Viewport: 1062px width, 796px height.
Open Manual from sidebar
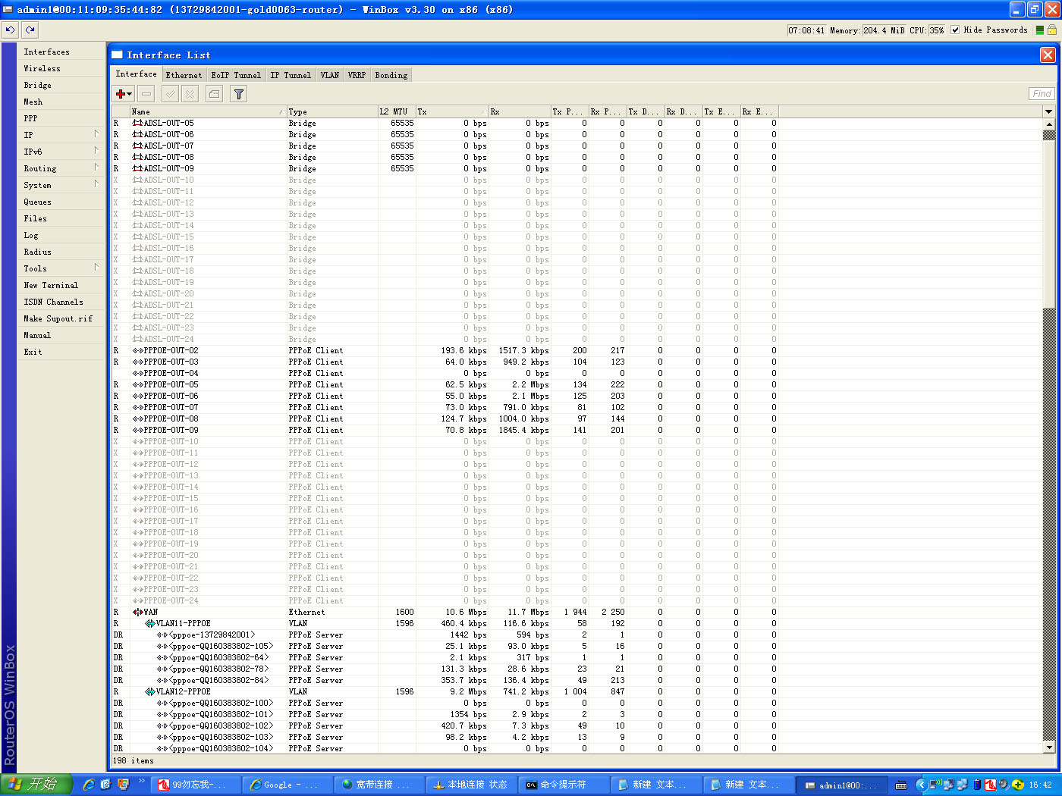(x=61, y=335)
